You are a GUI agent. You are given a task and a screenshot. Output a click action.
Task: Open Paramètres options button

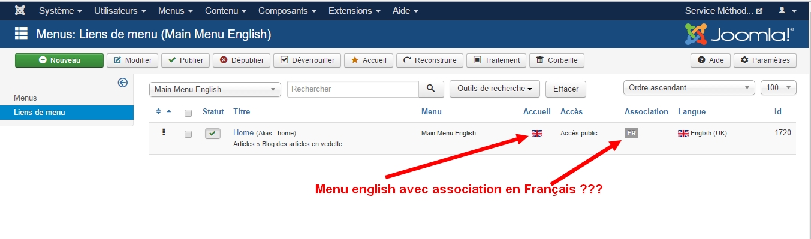coord(765,60)
